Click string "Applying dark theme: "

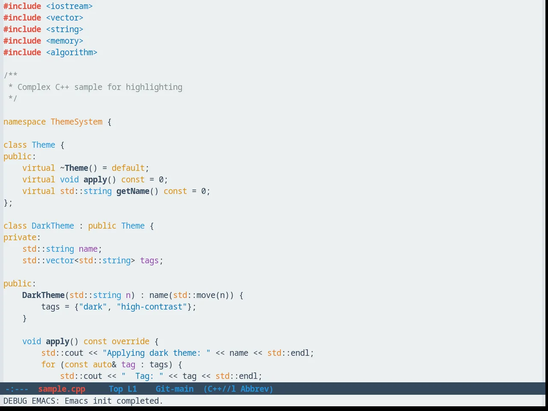coord(156,353)
